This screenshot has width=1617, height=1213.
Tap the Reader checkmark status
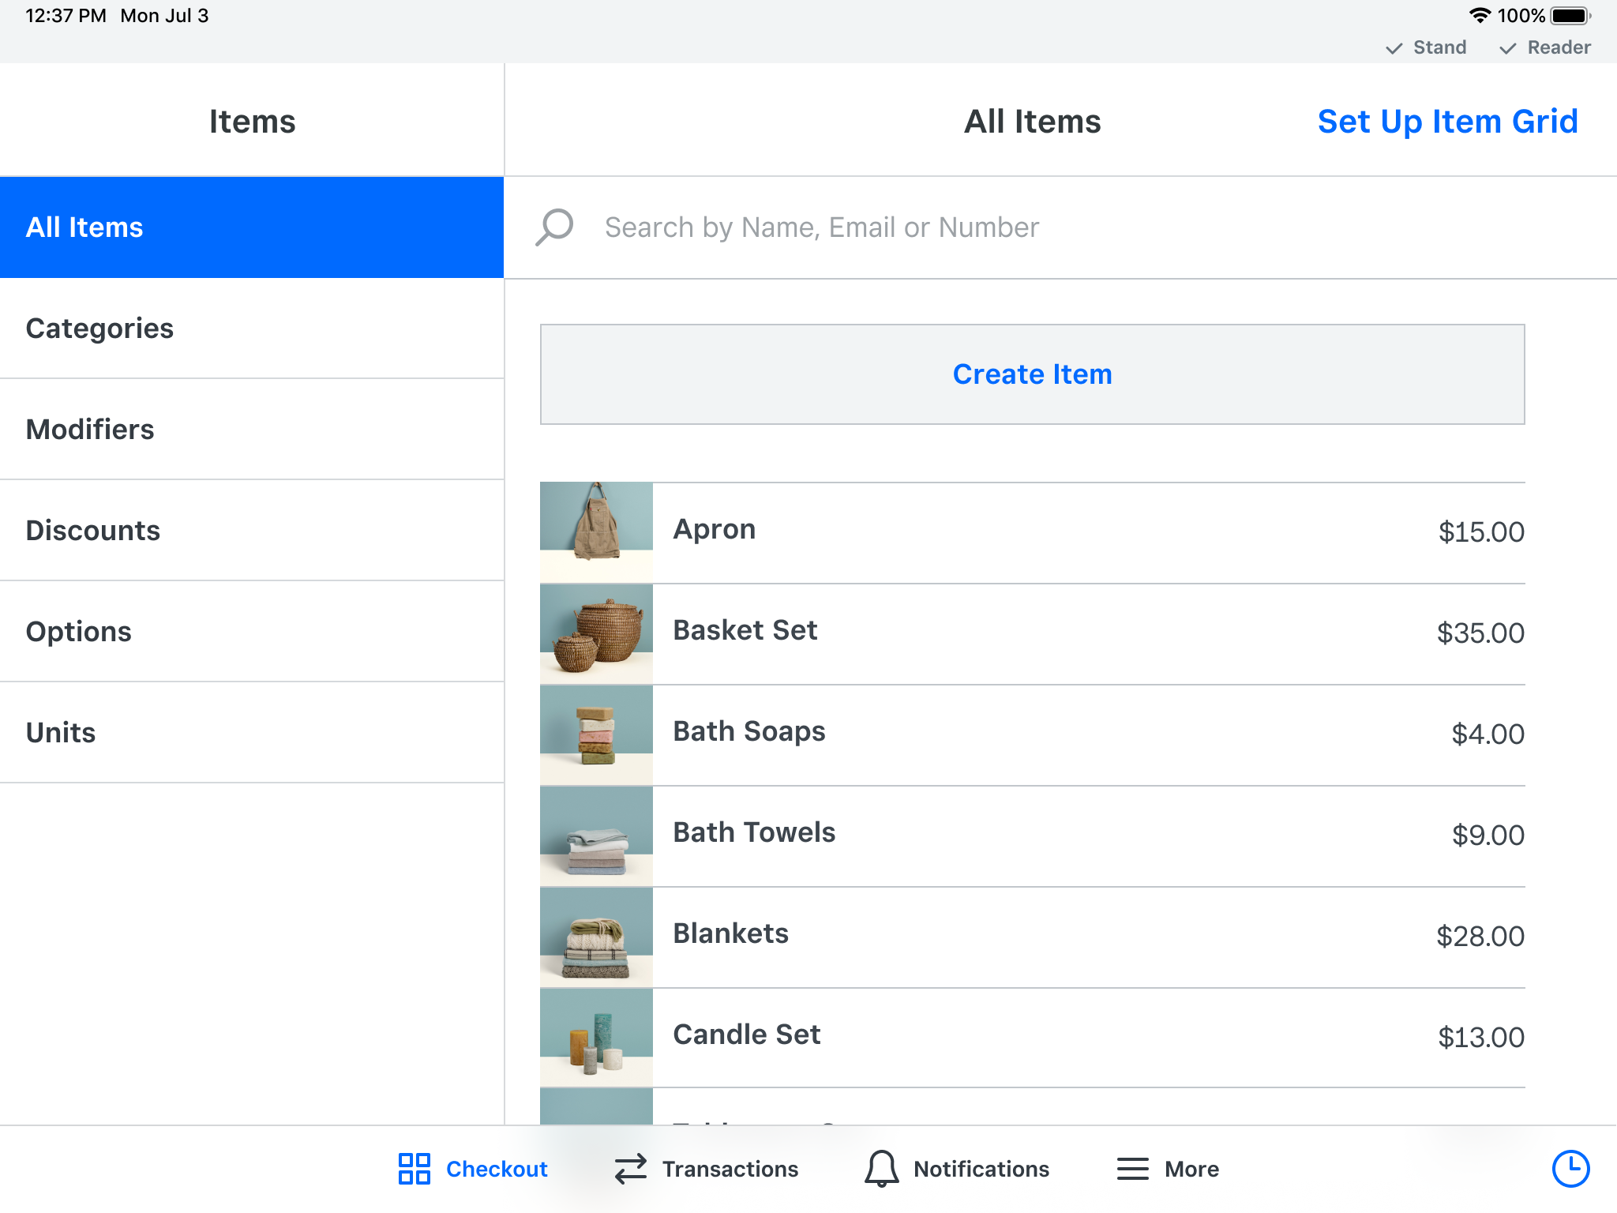point(1545,48)
